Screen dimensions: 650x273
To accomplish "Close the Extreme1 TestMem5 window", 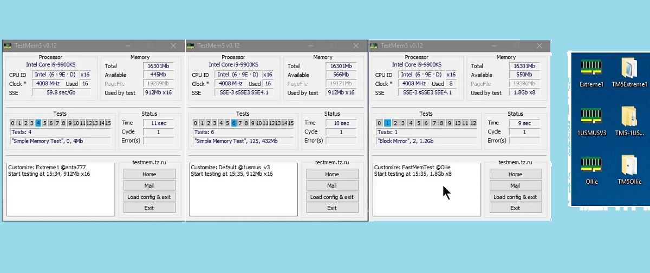I will tap(173, 46).
